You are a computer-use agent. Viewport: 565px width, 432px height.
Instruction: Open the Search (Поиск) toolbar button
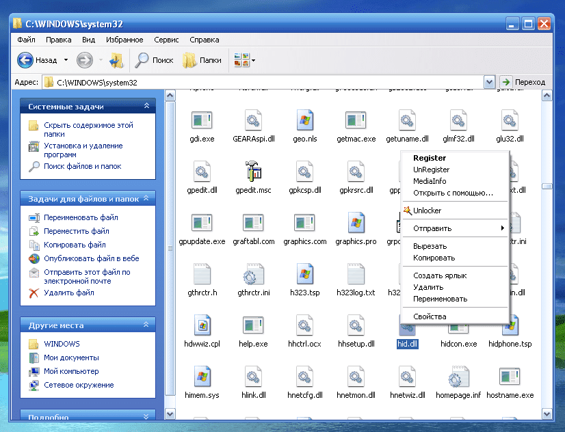(x=154, y=60)
